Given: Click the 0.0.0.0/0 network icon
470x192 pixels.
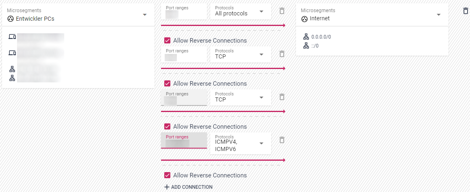Looking at the screenshot, I should (x=306, y=37).
